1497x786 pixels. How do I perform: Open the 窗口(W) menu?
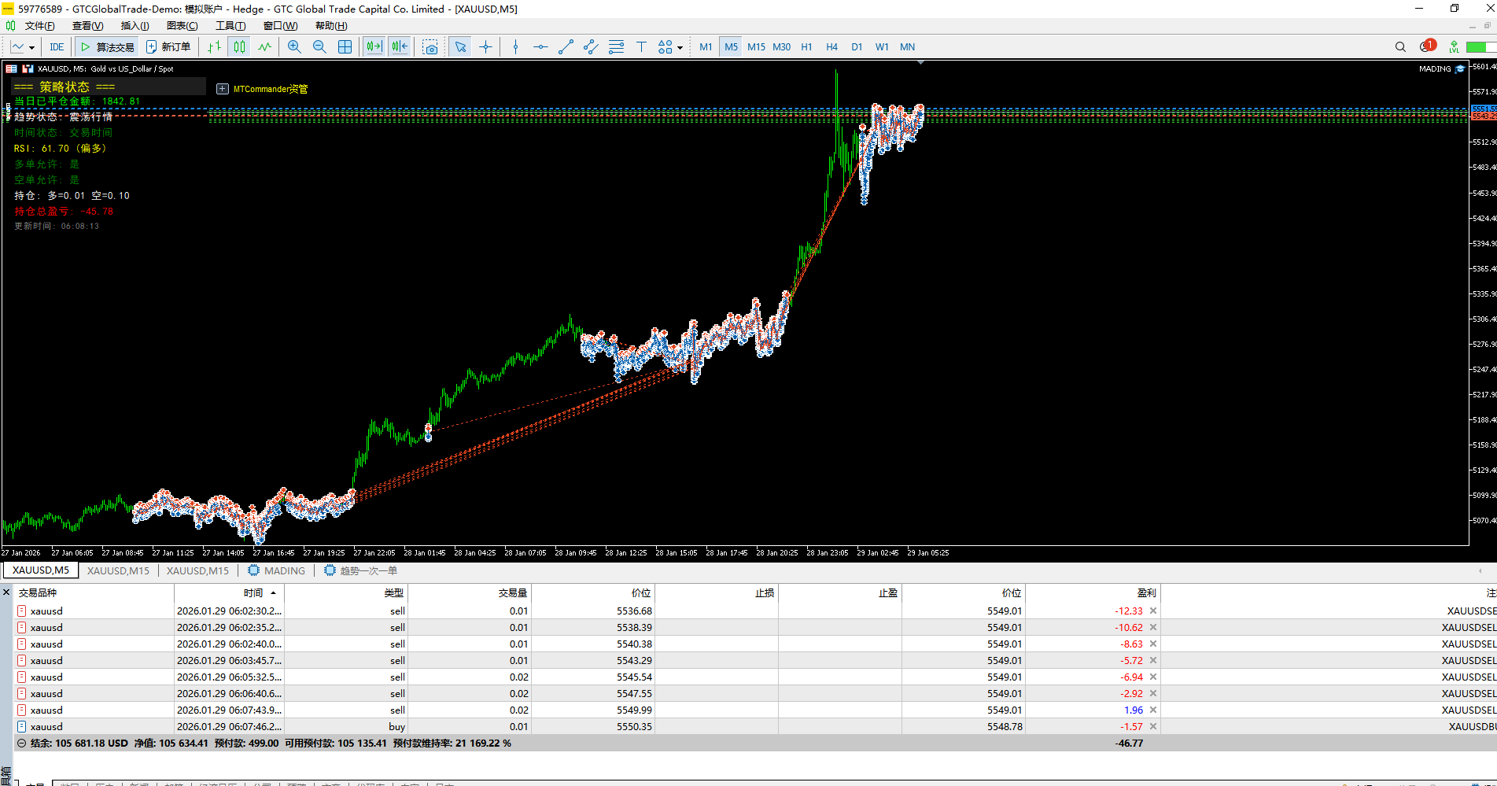[x=280, y=26]
